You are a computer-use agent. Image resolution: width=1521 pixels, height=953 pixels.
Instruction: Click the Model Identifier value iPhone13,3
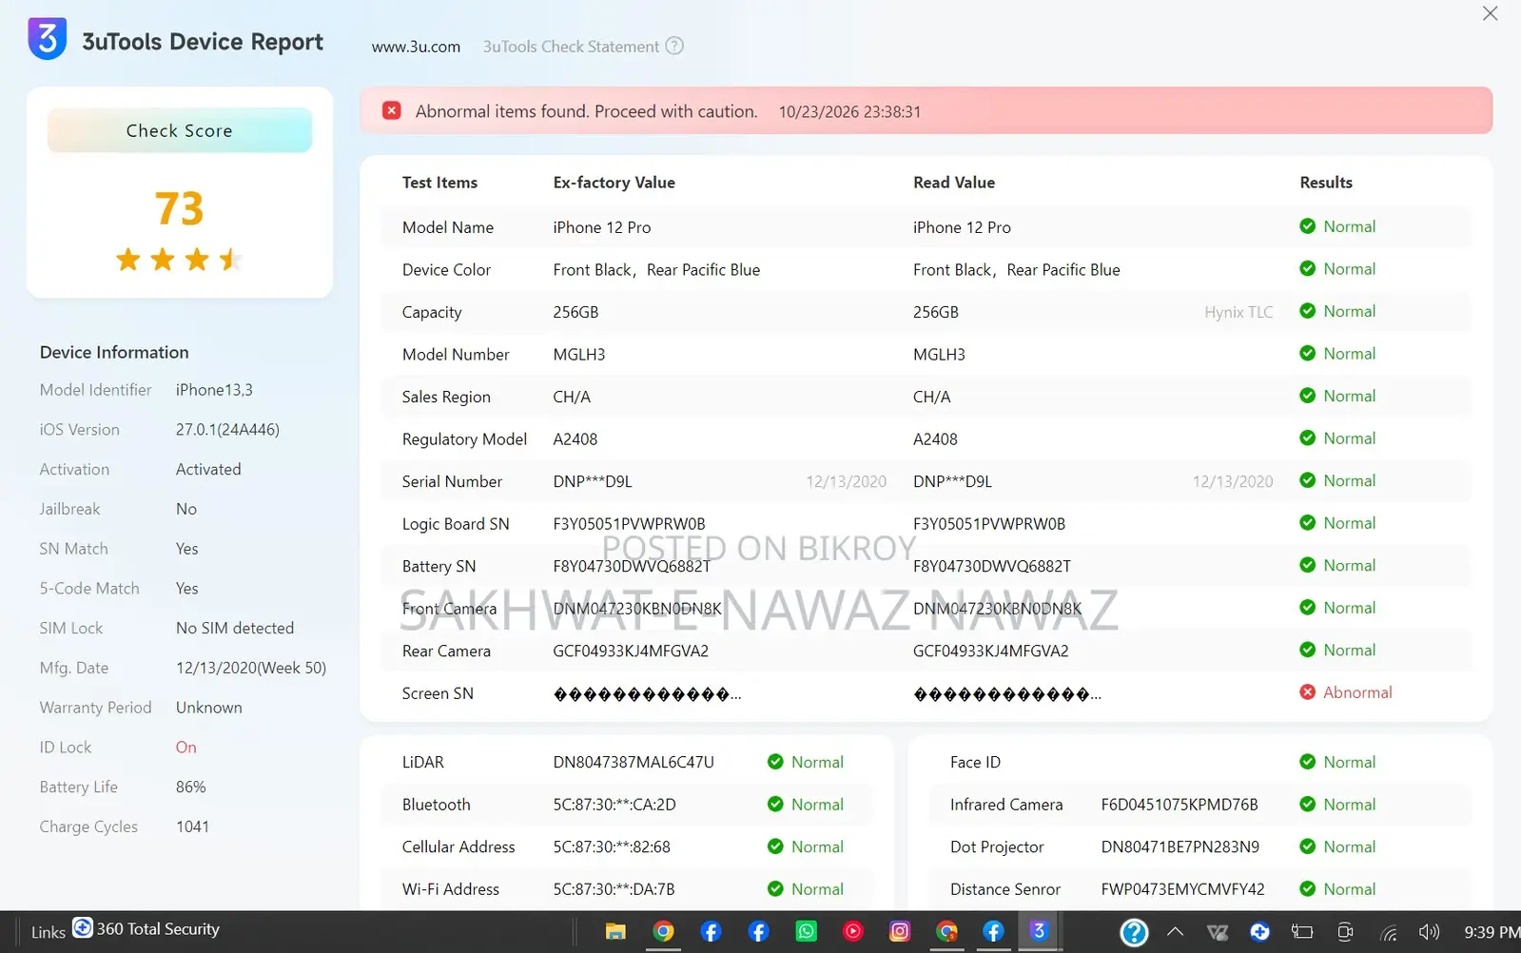(214, 390)
